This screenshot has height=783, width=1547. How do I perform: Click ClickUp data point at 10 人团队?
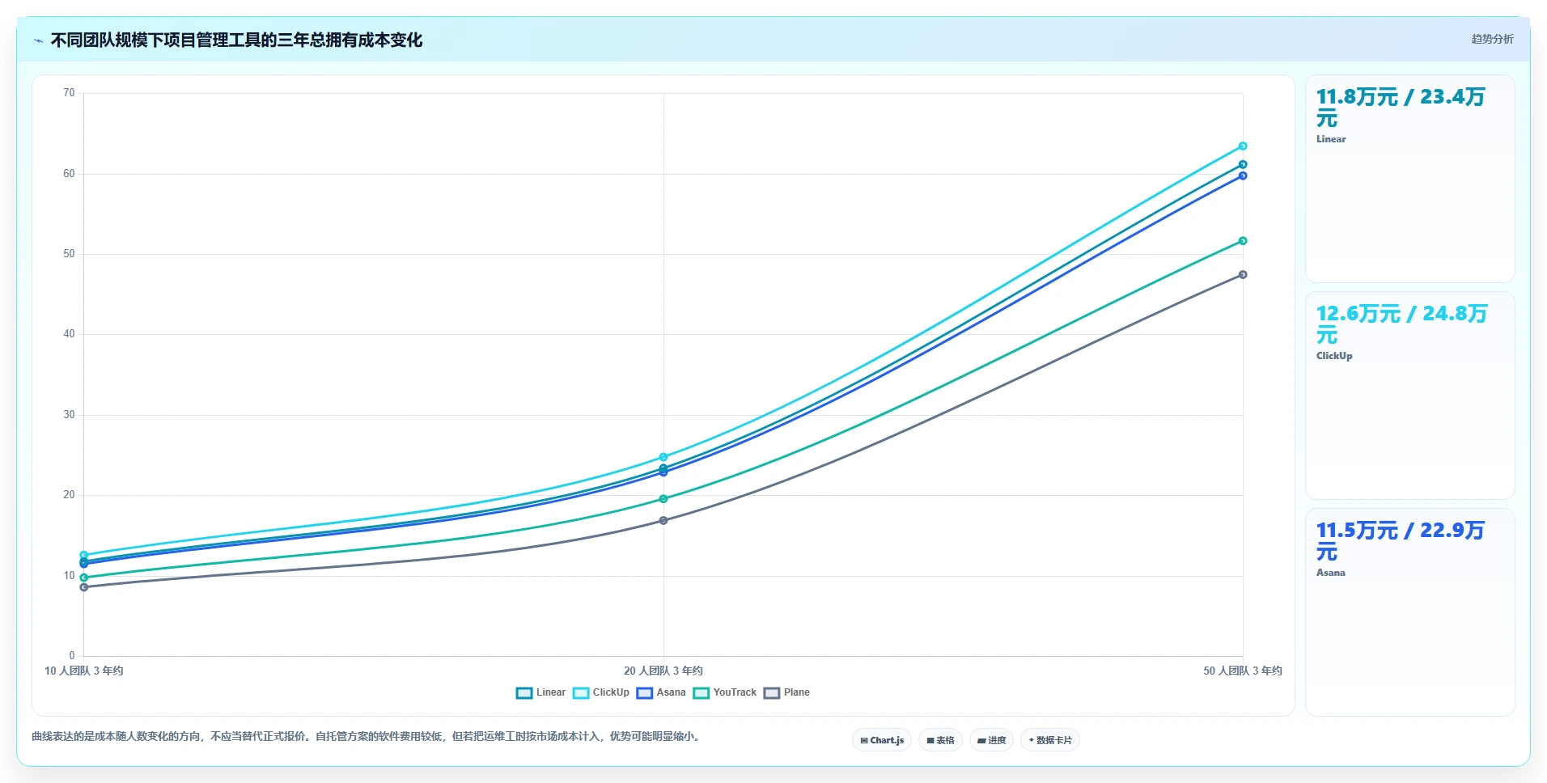pos(84,555)
